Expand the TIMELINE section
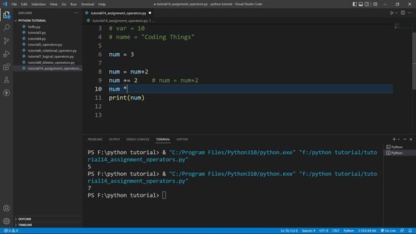Image resolution: width=416 pixels, height=234 pixels. (25, 225)
